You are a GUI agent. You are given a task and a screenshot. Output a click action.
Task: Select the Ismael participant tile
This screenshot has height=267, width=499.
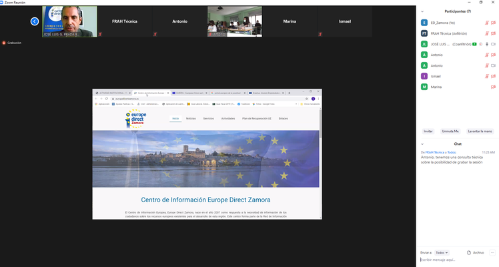point(345,21)
